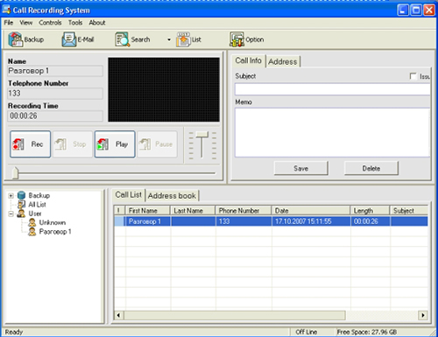Open the Option settings icon

click(237, 39)
